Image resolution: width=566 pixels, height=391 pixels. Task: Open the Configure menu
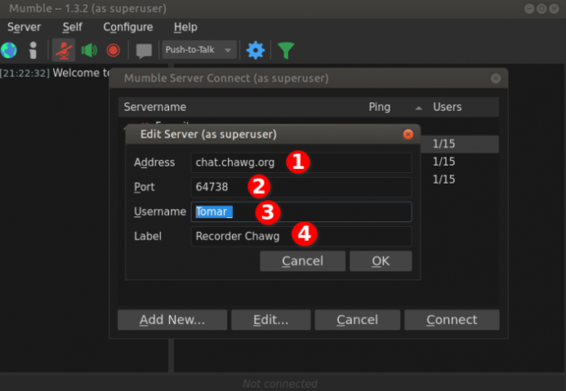[x=128, y=27]
